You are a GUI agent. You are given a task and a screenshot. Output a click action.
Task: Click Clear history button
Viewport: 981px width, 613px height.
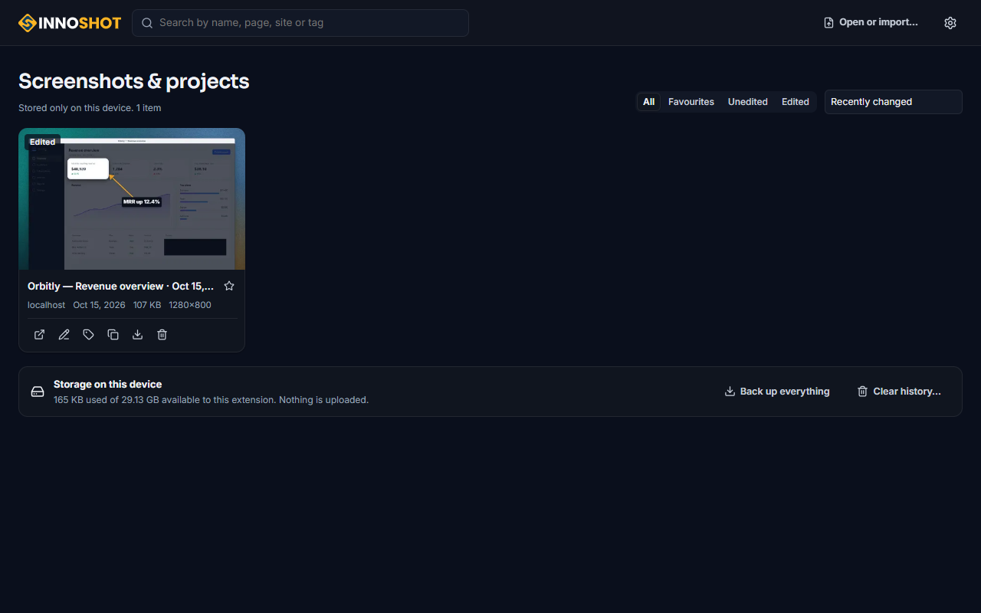point(899,392)
